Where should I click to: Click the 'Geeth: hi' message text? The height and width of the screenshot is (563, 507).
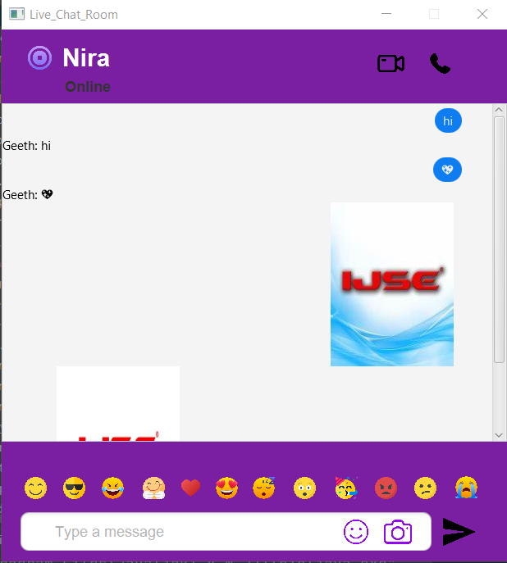click(x=26, y=146)
